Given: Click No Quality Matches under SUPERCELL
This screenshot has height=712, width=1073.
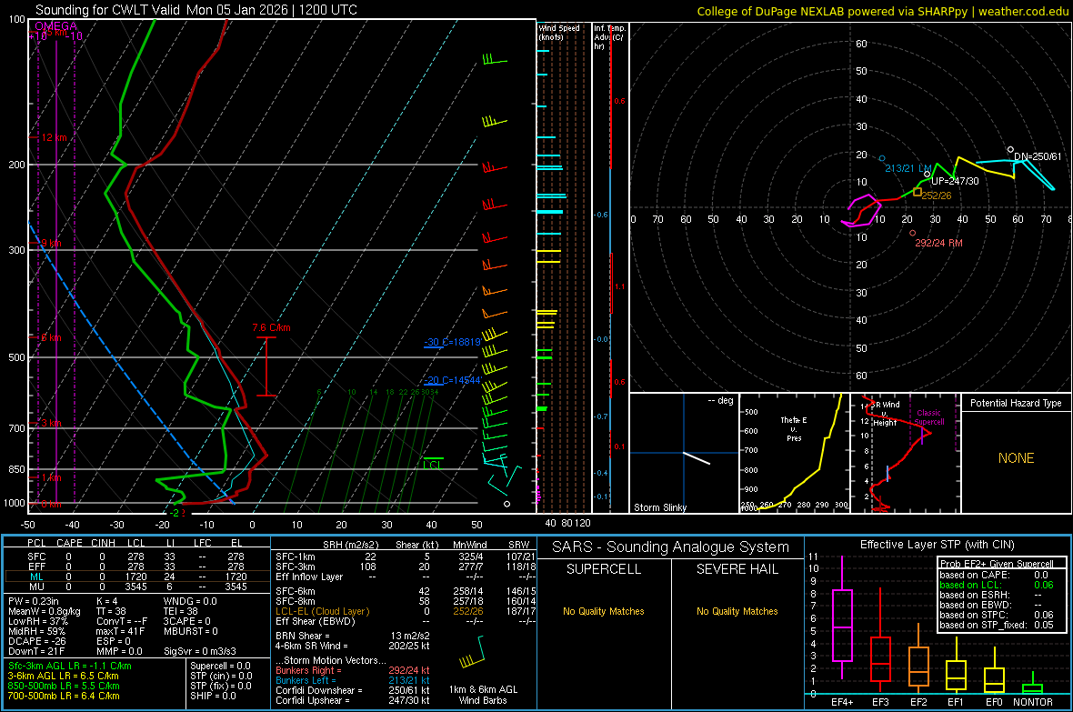Looking at the screenshot, I should coord(604,611).
